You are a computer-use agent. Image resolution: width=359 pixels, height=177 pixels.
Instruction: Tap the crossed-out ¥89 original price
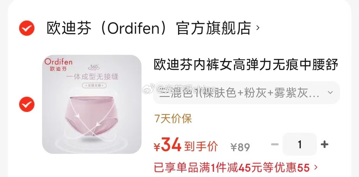coord(240,147)
